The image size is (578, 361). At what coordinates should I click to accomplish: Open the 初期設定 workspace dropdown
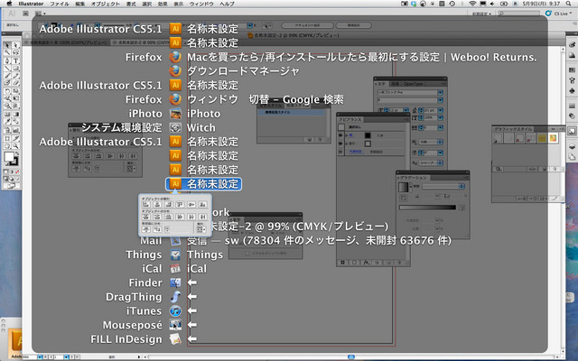click(x=481, y=14)
